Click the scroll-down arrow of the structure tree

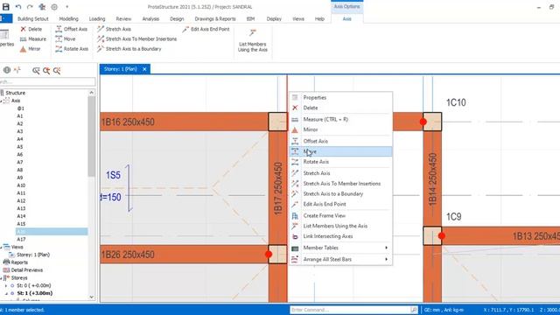[91, 297]
